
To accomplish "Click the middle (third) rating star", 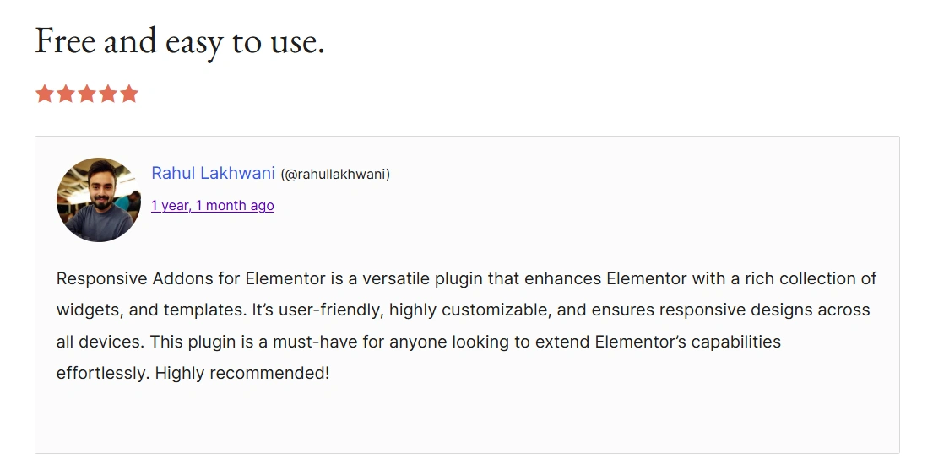I will [87, 94].
